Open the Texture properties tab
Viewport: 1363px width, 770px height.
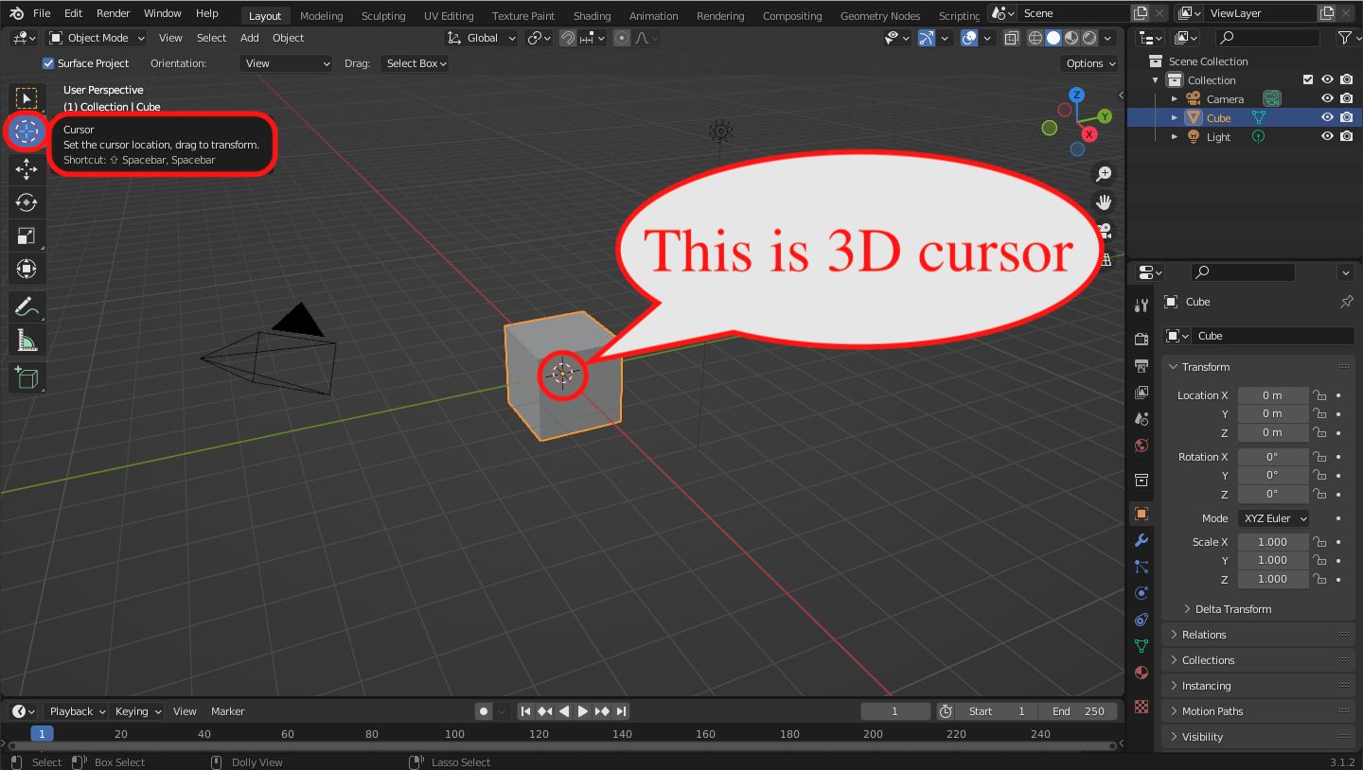click(x=1142, y=706)
